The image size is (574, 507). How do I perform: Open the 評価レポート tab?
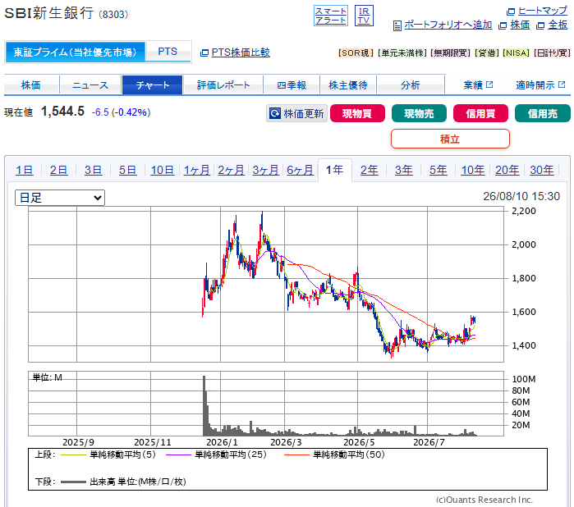(x=223, y=84)
